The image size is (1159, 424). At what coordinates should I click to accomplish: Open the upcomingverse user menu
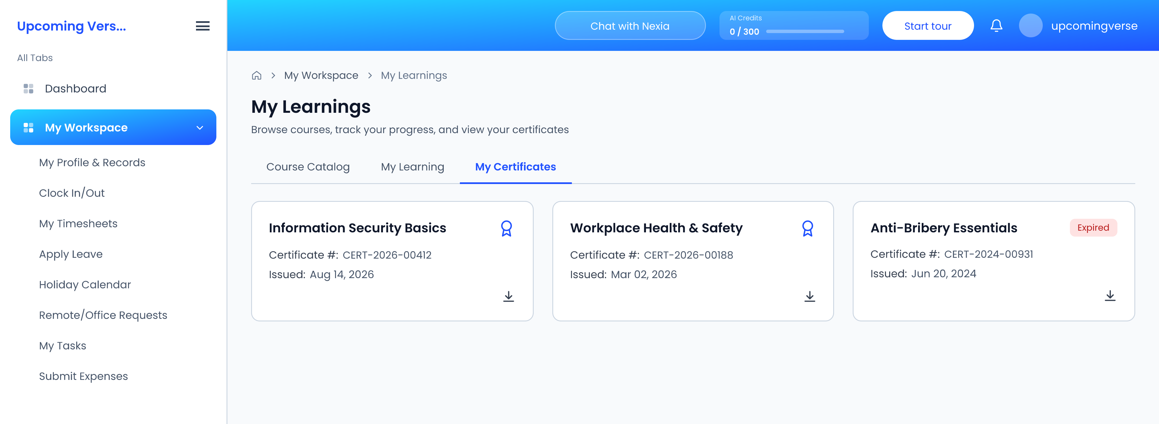(x=1094, y=26)
